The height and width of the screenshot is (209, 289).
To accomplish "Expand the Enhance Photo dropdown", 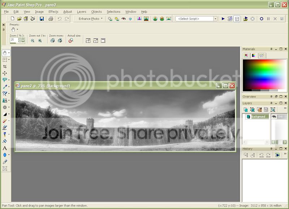I will point(102,18).
